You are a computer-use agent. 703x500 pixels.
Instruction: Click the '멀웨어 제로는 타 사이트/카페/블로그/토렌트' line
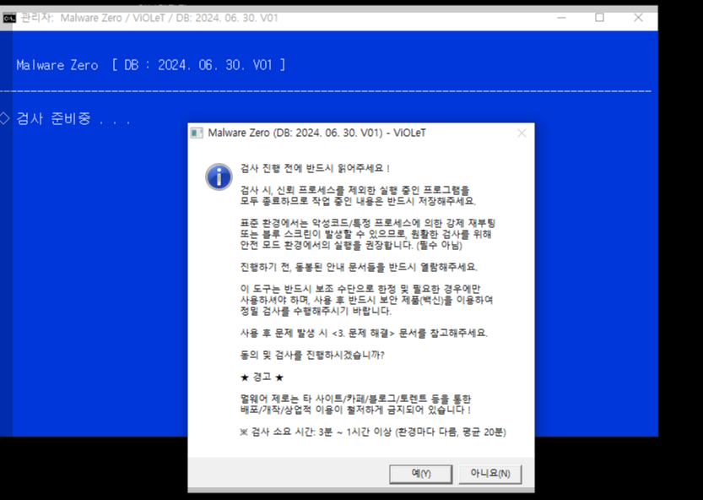tap(355, 399)
